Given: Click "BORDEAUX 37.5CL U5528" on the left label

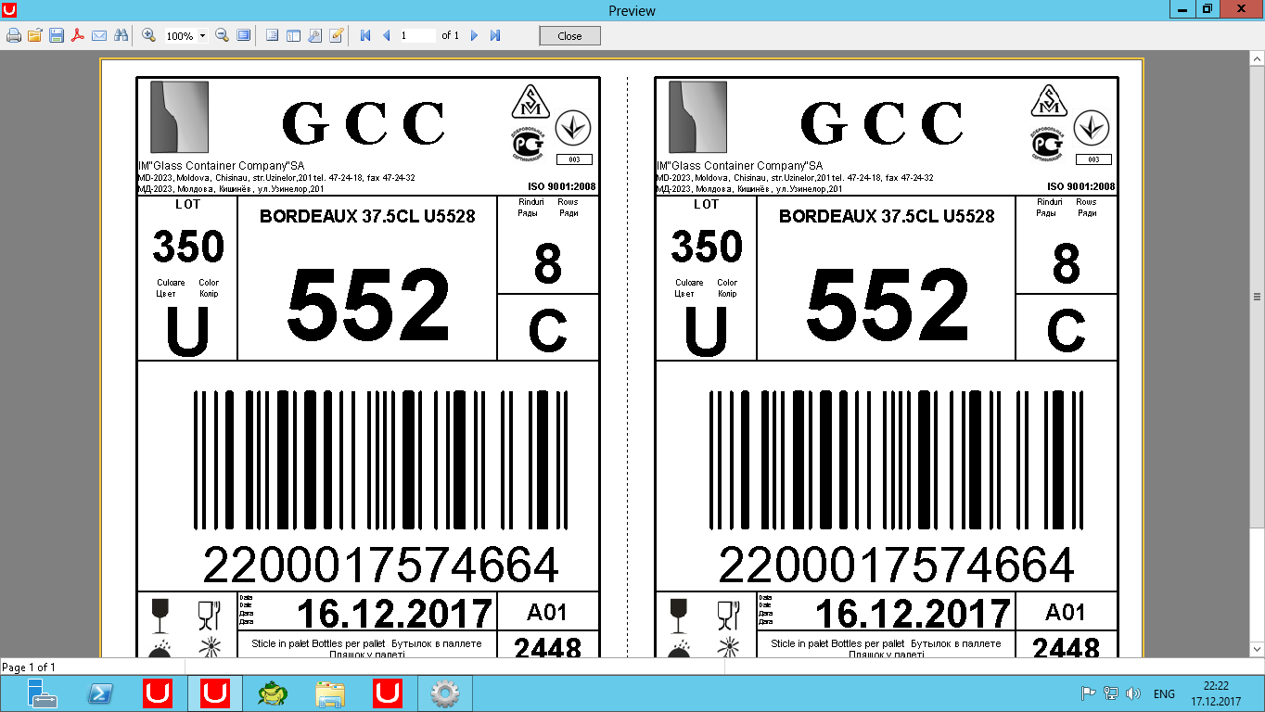Looking at the screenshot, I should (367, 216).
